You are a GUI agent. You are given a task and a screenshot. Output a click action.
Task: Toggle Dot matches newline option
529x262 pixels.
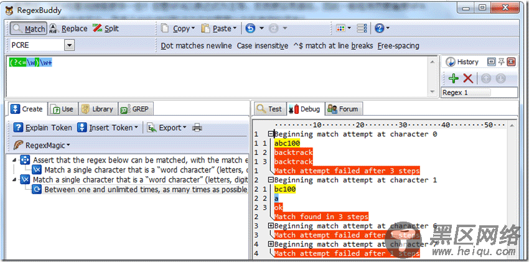coord(196,46)
